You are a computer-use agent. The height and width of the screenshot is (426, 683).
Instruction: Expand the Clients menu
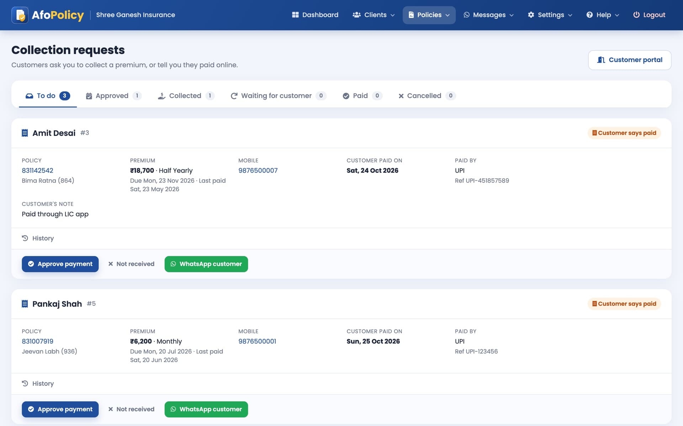[374, 15]
